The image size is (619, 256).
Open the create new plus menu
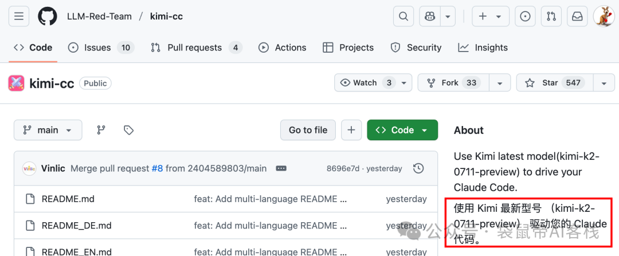point(490,16)
